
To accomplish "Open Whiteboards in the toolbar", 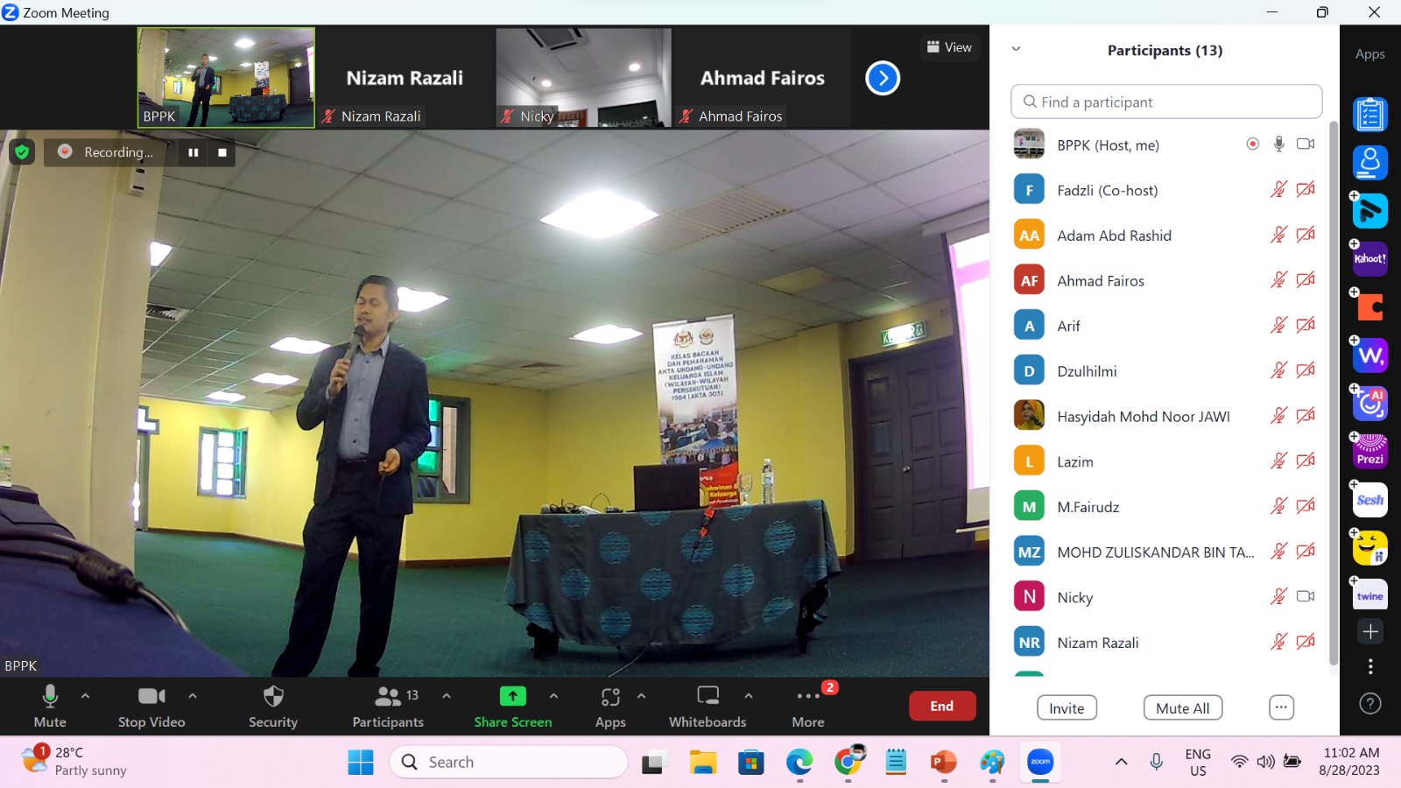I will 708,706.
